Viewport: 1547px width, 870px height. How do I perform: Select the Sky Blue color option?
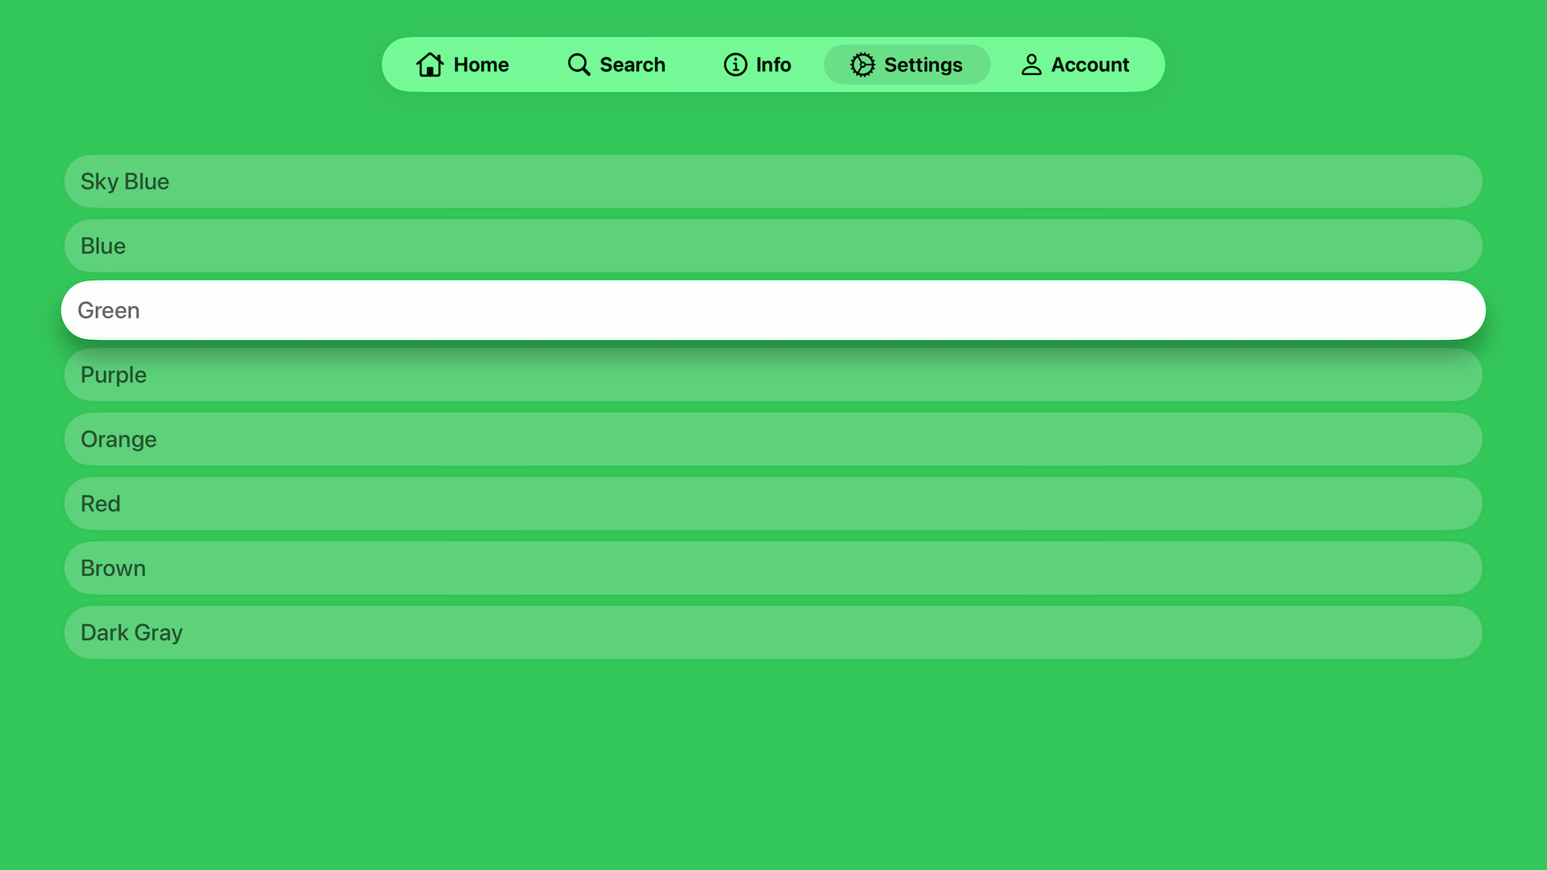point(773,181)
